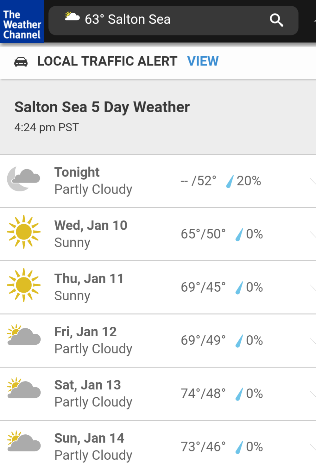Viewport: 316px width, 472px height.
Task: Click the 63° Salton Sea search field
Action: pos(174,20)
